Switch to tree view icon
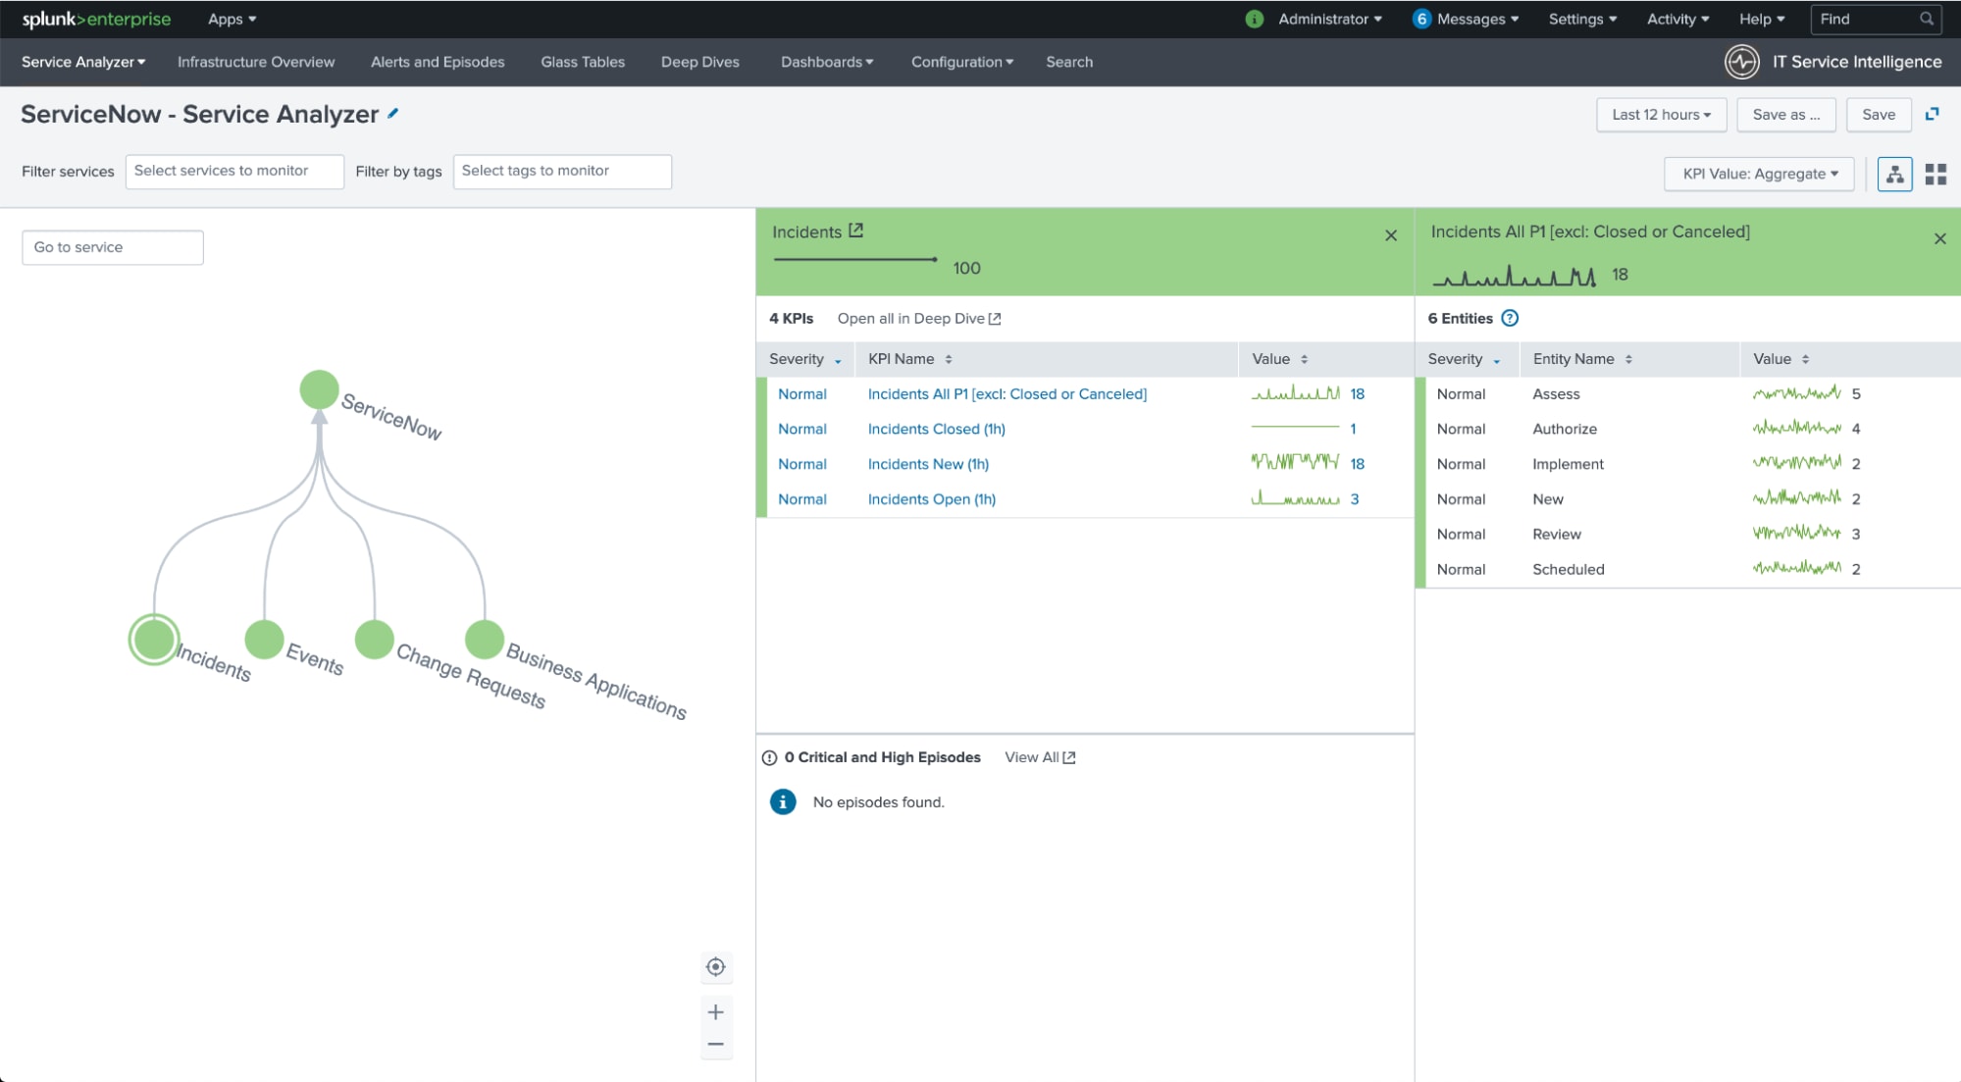The width and height of the screenshot is (1961, 1082). (1894, 175)
